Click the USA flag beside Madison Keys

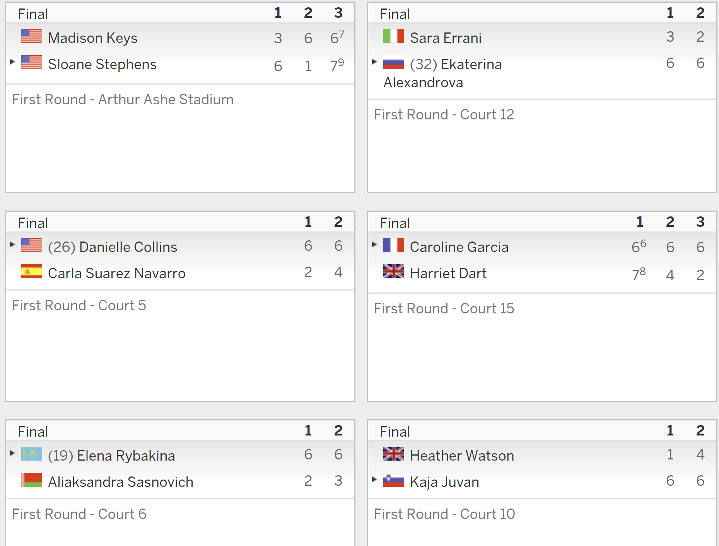coord(32,36)
